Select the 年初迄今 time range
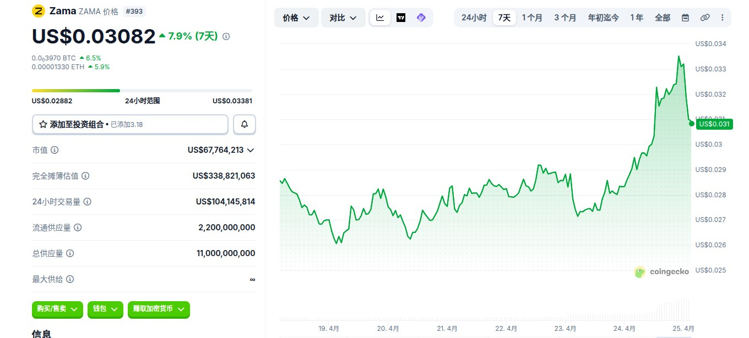 pyautogui.click(x=603, y=18)
